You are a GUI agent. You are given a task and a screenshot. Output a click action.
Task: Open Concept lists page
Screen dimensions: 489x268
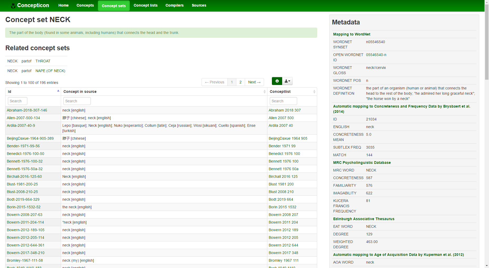tap(146, 5)
